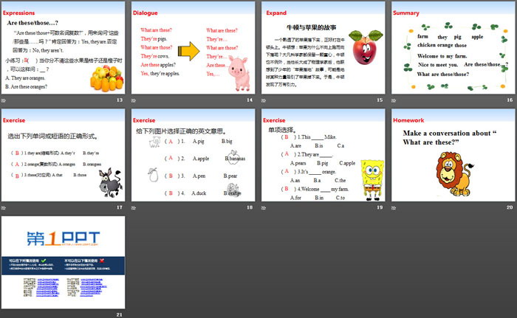517x318 pixels.
Task: Select slide 13 Expressions thumbnail
Action: 63,48
